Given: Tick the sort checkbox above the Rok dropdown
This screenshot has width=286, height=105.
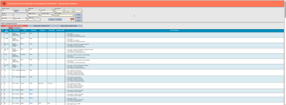Looking at the screenshot, I should click(55, 10).
